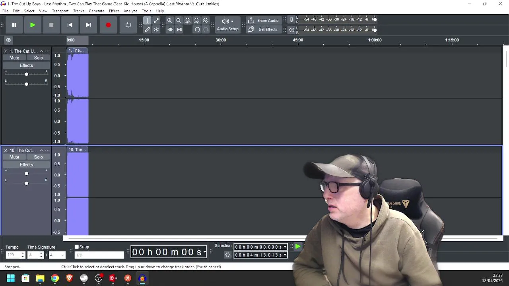The height and width of the screenshot is (286, 509).
Task: Select the Envelope tool
Action: (156, 21)
